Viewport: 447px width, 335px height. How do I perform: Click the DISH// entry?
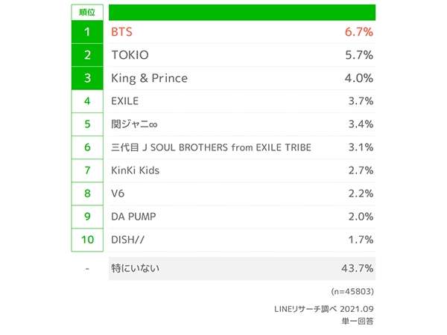(127, 240)
